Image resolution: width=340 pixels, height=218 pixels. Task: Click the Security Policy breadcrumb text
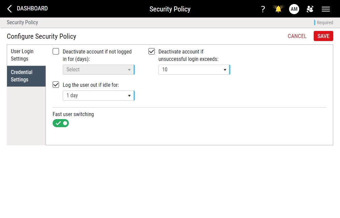[22, 23]
